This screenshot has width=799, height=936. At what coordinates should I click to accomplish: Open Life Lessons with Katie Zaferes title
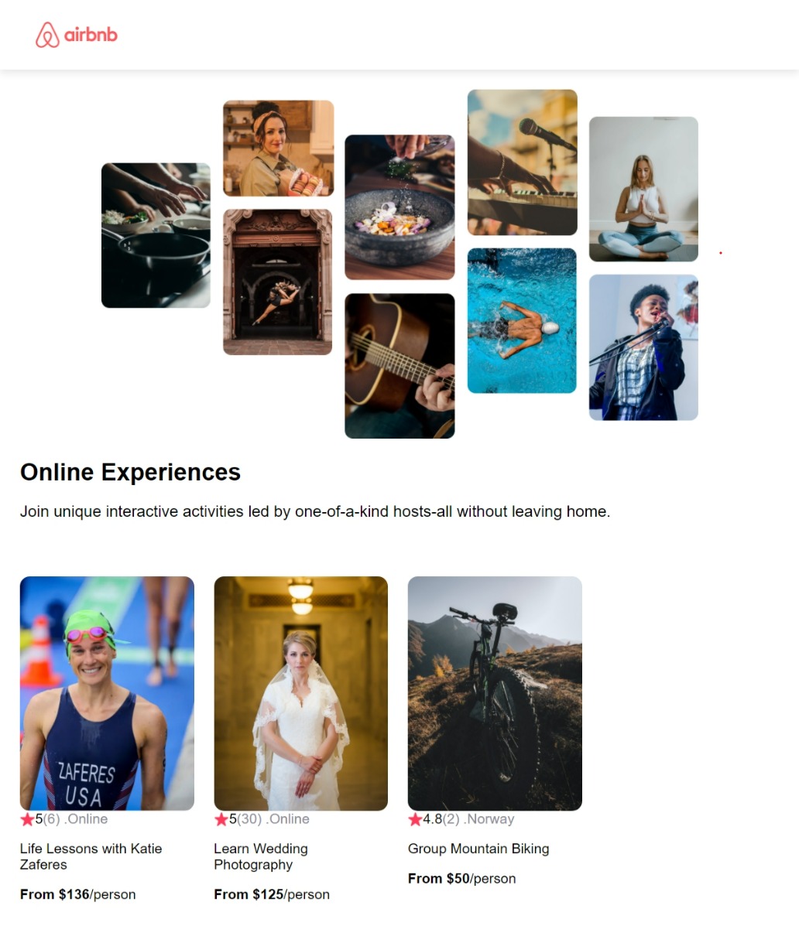pyautogui.click(x=91, y=856)
